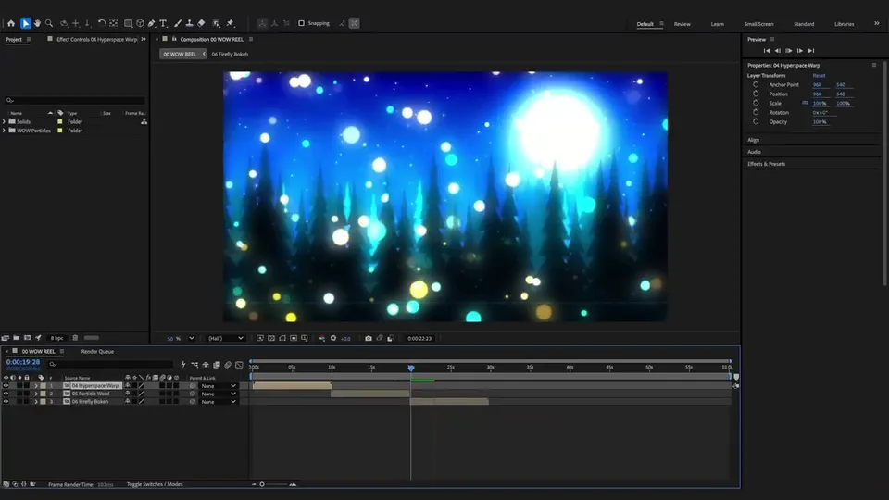This screenshot has width=889, height=500.
Task: Open Parent dropdown for 06 Firefly Bokeh
Action: 219,401
